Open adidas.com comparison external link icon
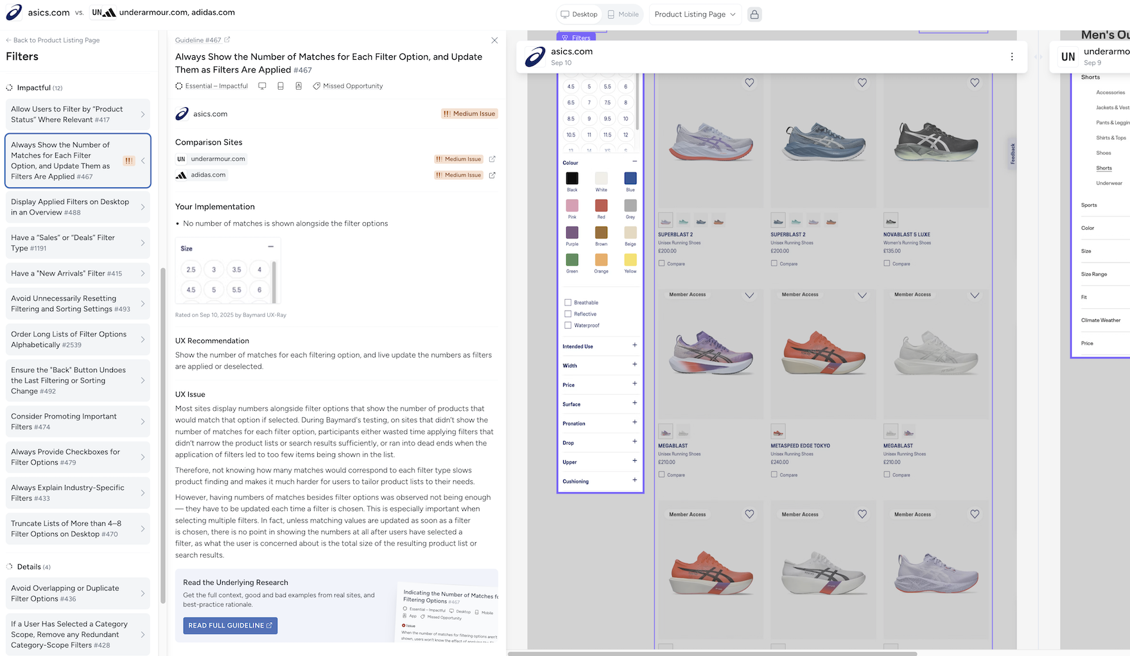This screenshot has width=1130, height=656. pyautogui.click(x=492, y=175)
